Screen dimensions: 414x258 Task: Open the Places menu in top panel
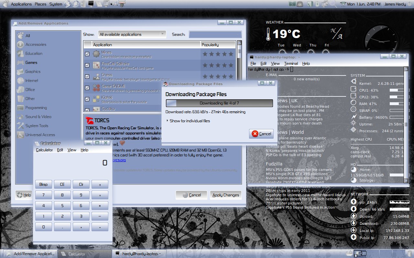click(x=40, y=4)
